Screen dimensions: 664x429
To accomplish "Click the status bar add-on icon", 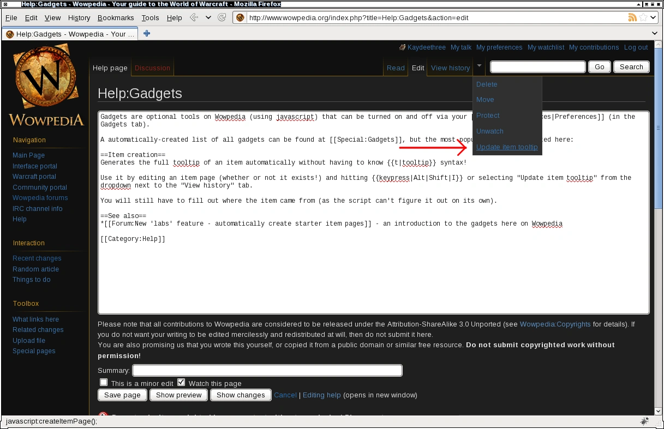I will pos(644,421).
